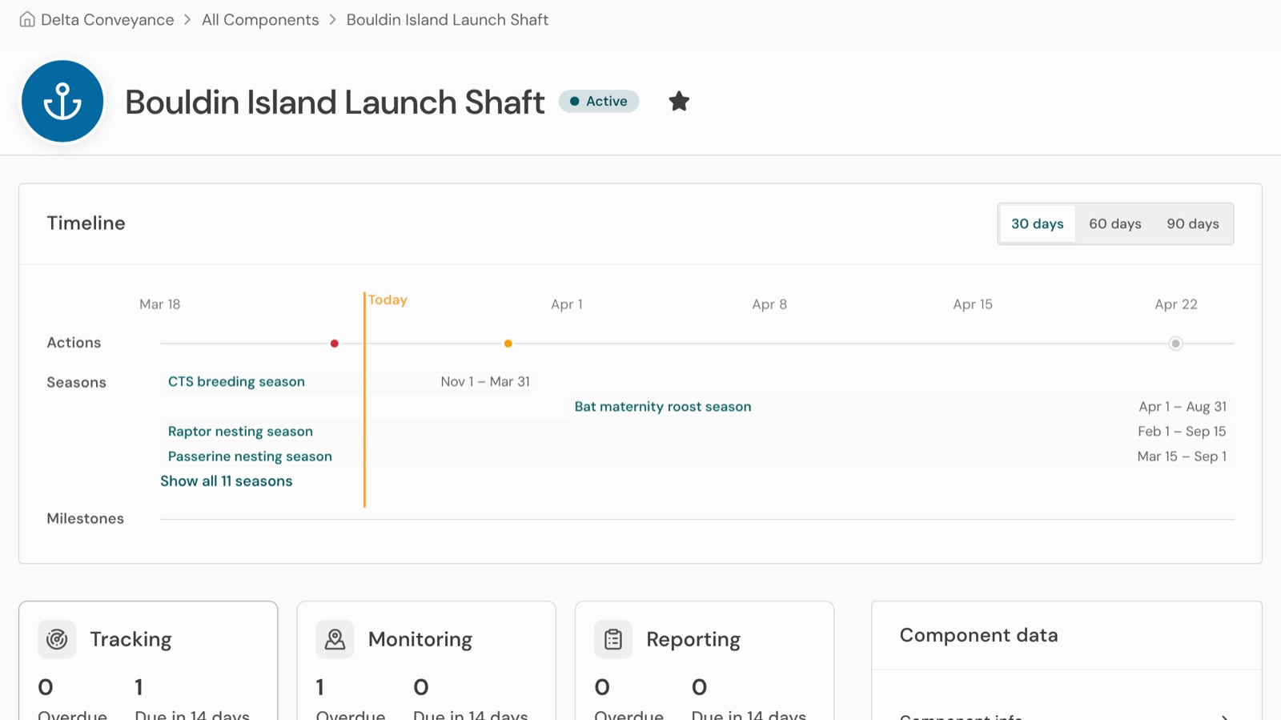Screen dimensions: 1281x720
Task: Click the Monitoring card icon
Action: pos(335,639)
